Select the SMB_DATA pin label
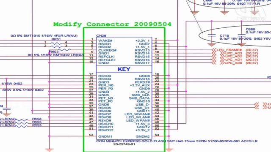Viewport: 271px width, 152px height. [139, 98]
